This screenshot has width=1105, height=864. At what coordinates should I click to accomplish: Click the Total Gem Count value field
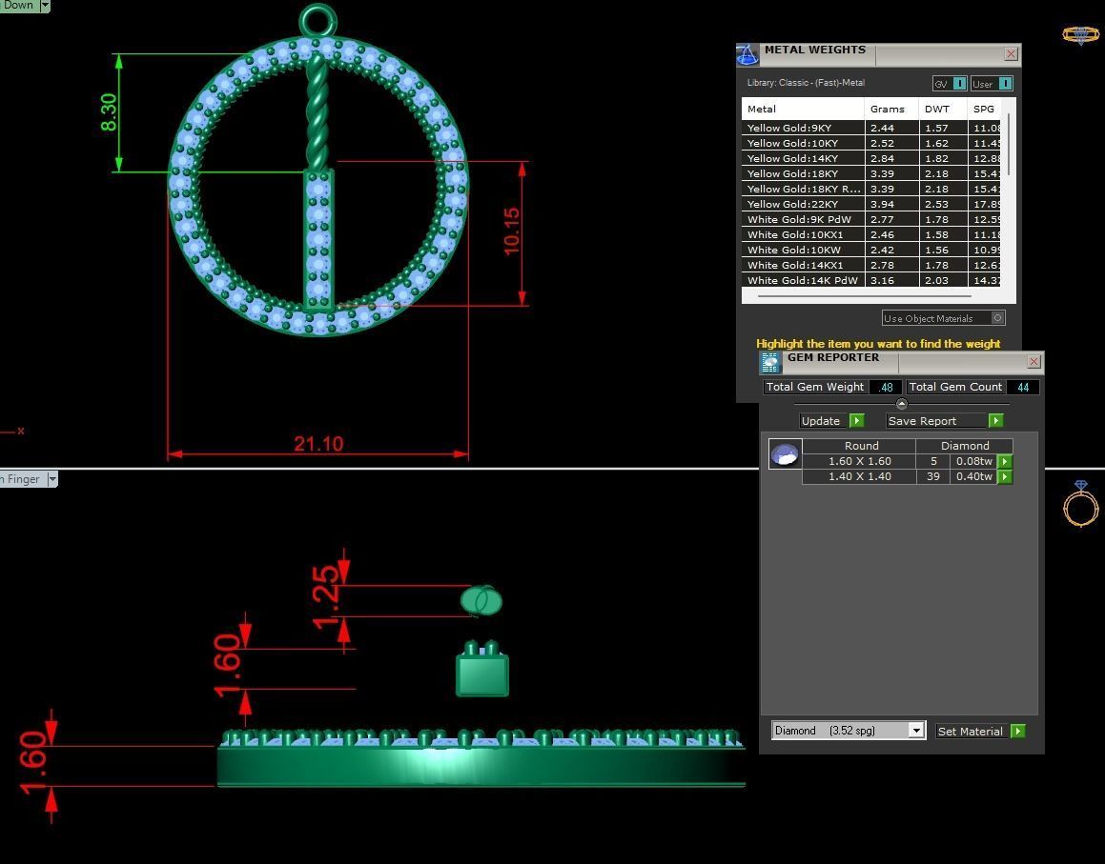[x=1023, y=388]
